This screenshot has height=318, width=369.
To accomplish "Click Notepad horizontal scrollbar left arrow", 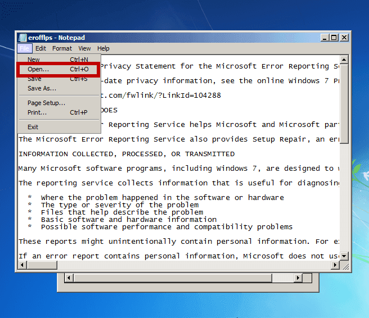I will point(22,265).
